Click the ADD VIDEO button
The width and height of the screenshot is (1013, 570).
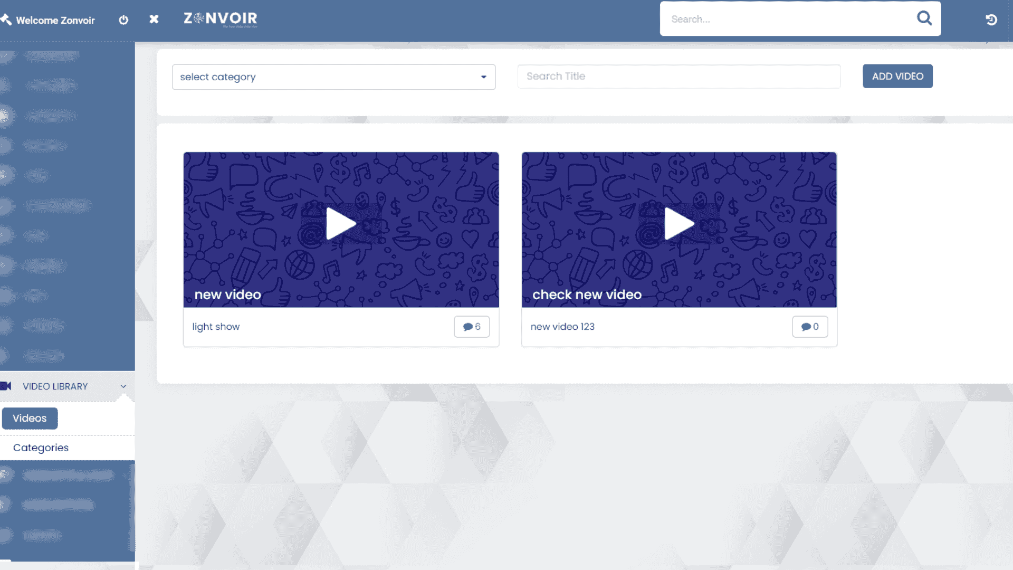(897, 76)
